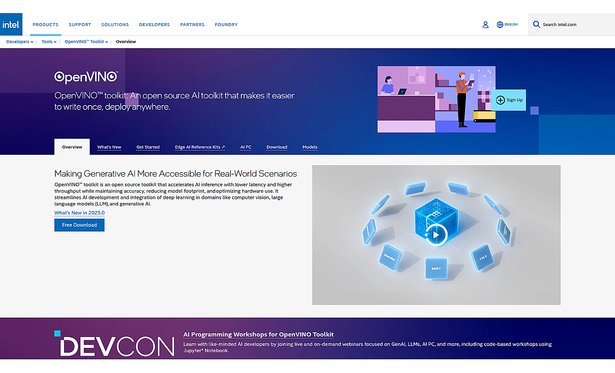Expand the OpenVINO Toolkit breadcrumb dropdown
615x373 pixels.
tap(86, 42)
